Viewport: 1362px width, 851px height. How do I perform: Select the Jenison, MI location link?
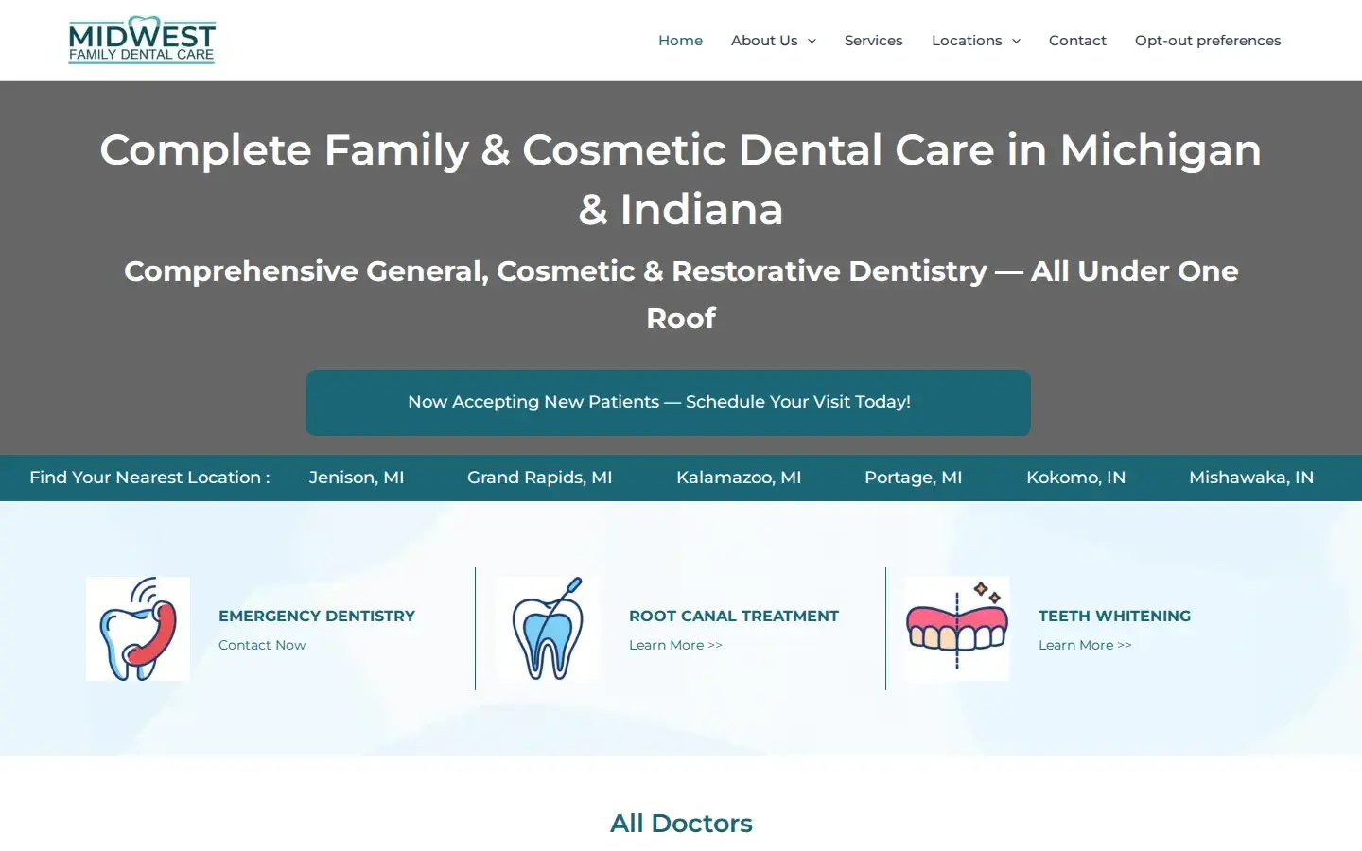(x=357, y=478)
